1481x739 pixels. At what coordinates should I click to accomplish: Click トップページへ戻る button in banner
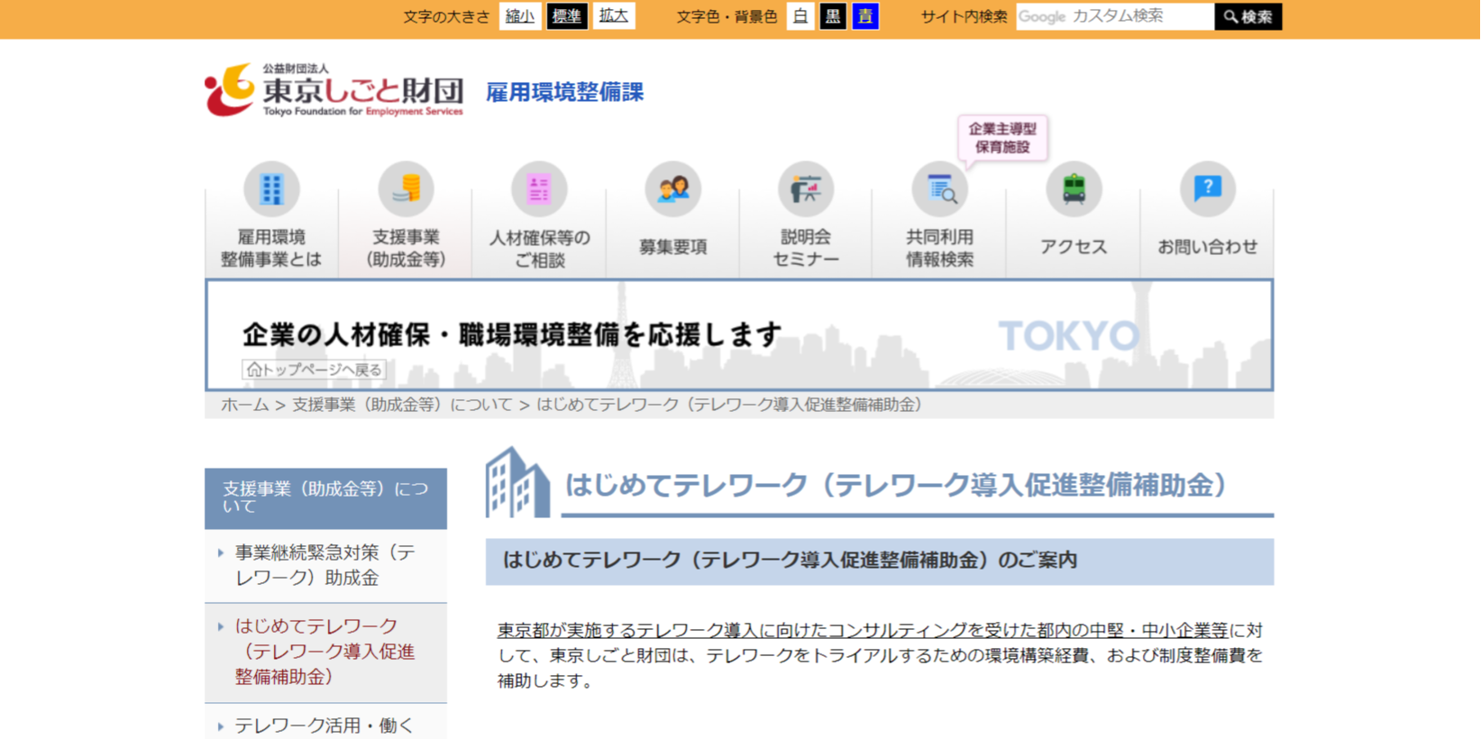pyautogui.click(x=314, y=369)
